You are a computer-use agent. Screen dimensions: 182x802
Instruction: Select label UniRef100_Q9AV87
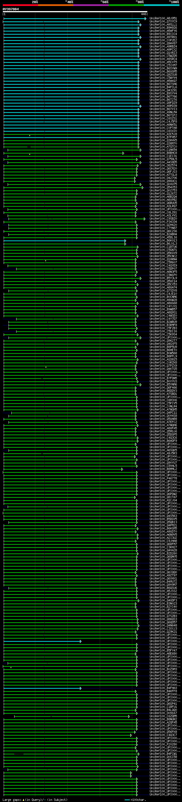coord(163,43)
